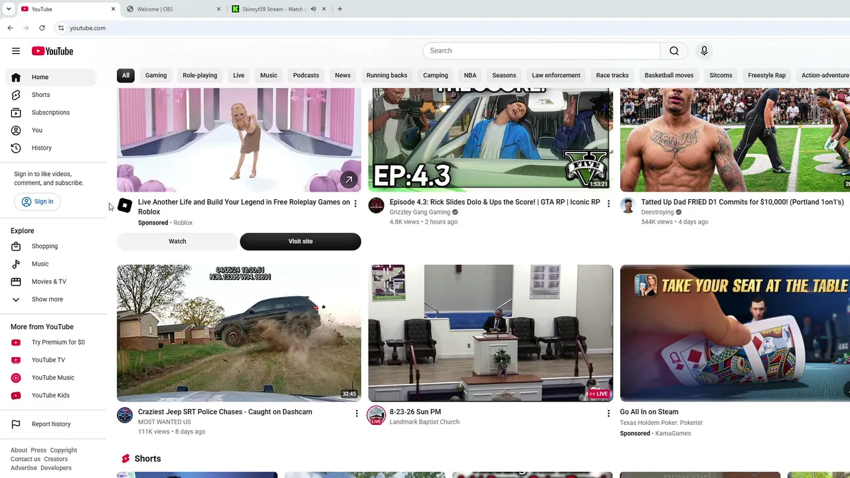Reload the YouTube page
850x478 pixels.
coord(42,28)
